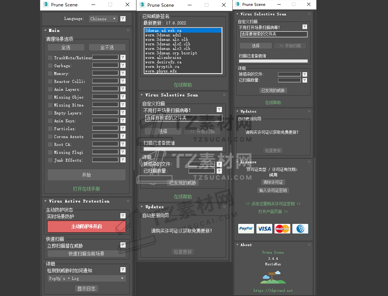Enable the Garbage checkbox

50,66
